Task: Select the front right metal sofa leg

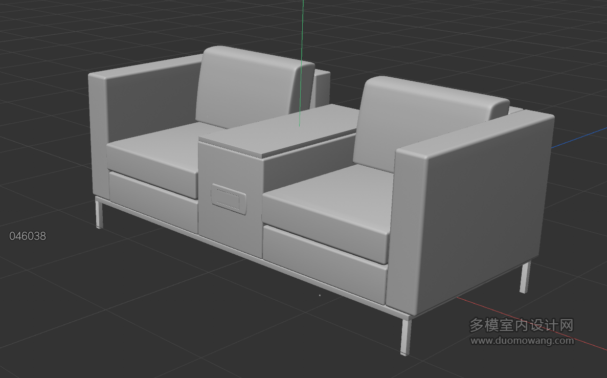Action: (406, 336)
